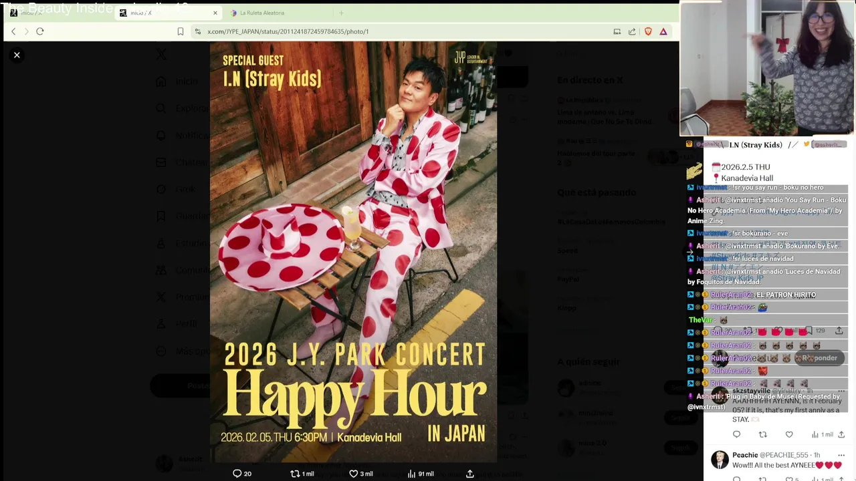Like skzstayville's comment with heart icon
Screen dimensions: 856x481
point(789,435)
